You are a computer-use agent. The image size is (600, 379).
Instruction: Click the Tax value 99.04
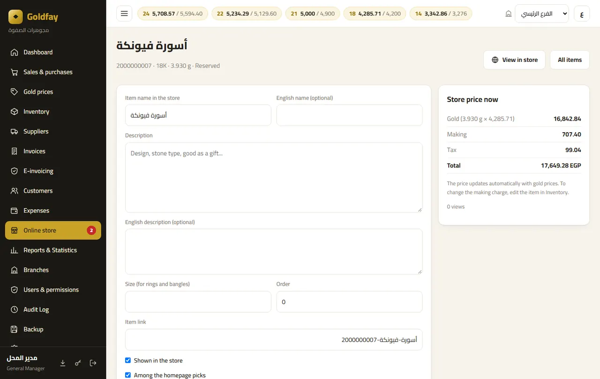[x=573, y=150]
